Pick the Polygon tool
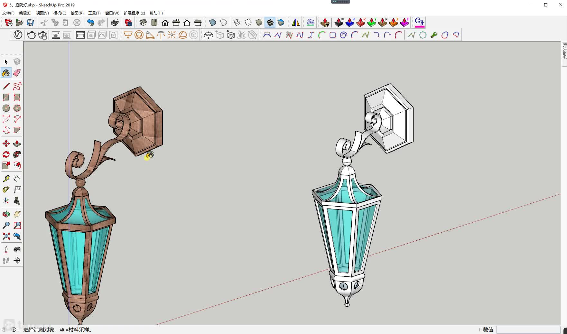The width and height of the screenshot is (567, 334). (17, 108)
